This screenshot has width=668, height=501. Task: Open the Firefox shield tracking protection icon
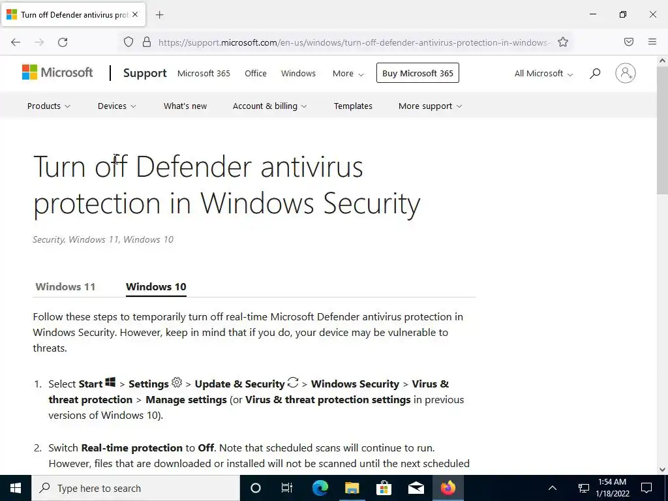(129, 42)
